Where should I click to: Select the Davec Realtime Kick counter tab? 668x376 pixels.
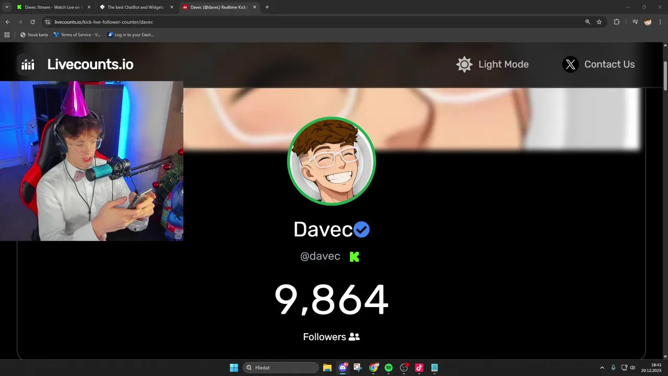pyautogui.click(x=218, y=7)
